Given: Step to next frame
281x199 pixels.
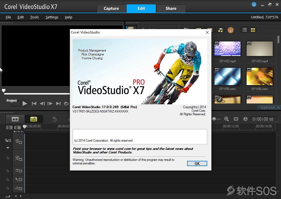Looking at the screenshot, I should pos(50,103).
